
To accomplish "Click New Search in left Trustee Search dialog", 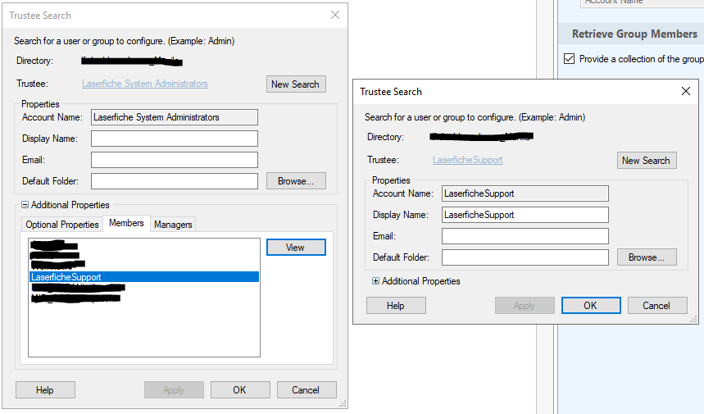I will (296, 84).
